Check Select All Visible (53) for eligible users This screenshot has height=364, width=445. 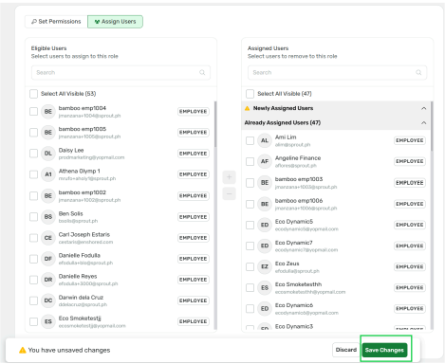point(33,94)
